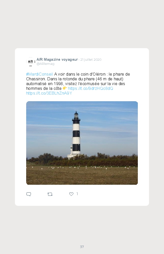Click the reply speech bubble icon
The image size is (164, 254).
point(29,194)
